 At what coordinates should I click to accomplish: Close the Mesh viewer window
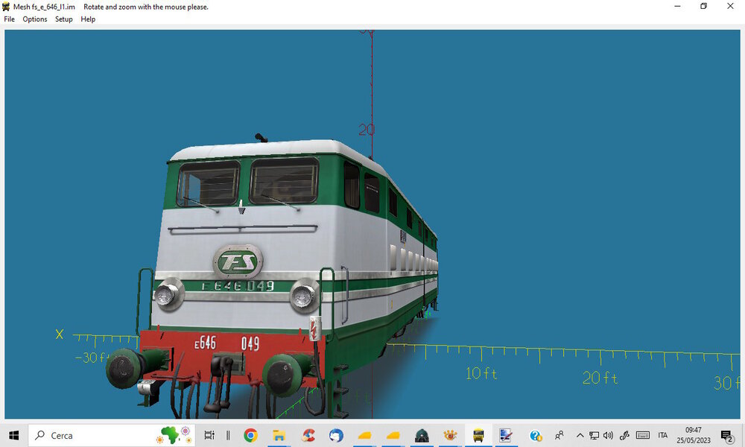click(730, 6)
